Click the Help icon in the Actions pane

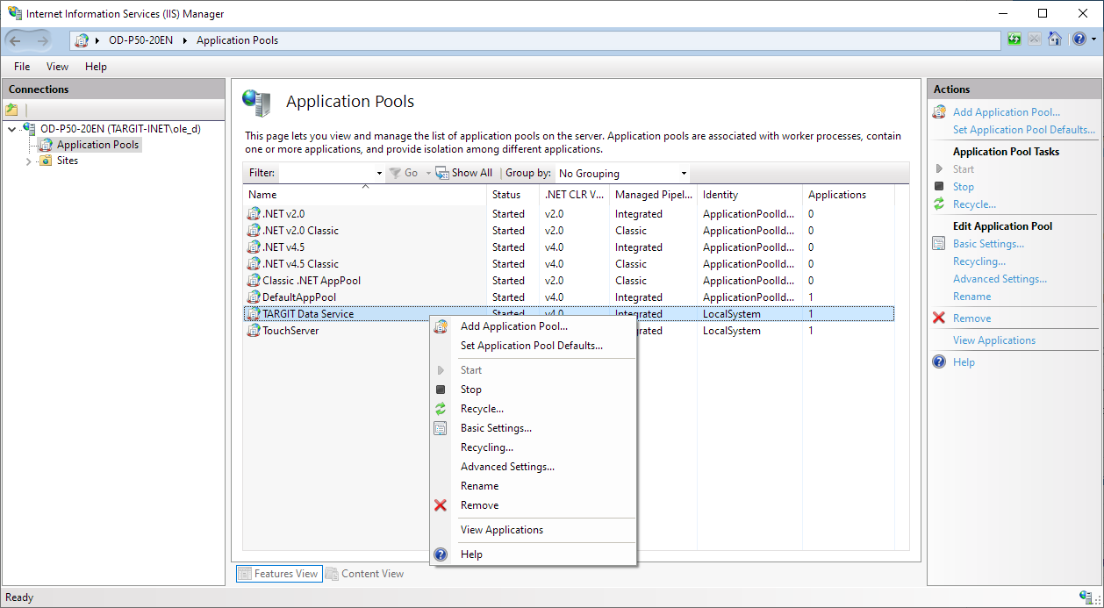pos(939,362)
